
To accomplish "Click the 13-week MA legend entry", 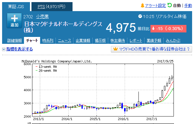I will (46, 67).
